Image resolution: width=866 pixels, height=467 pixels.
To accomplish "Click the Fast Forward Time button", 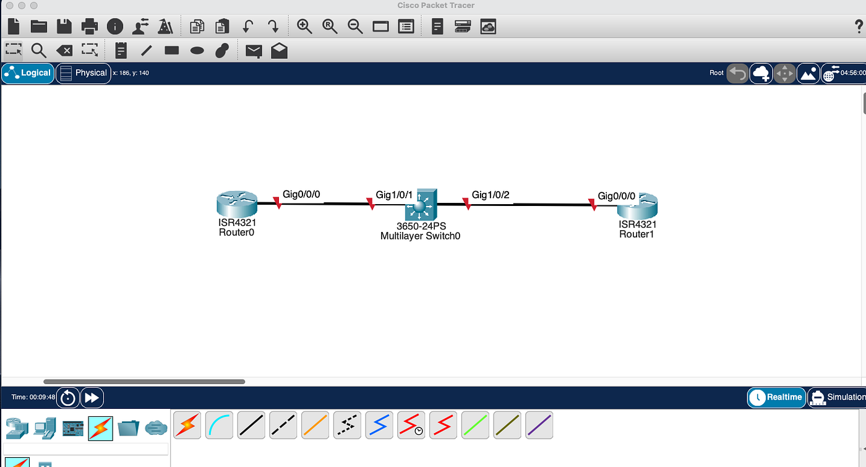I will (92, 398).
